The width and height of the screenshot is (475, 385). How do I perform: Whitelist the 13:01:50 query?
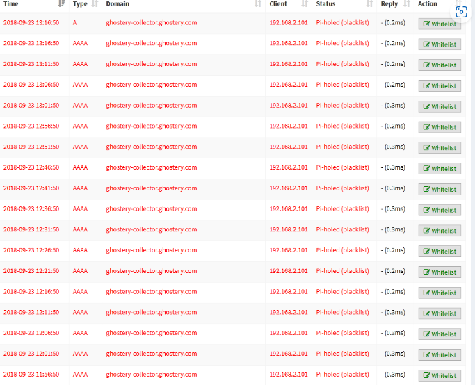pos(440,106)
